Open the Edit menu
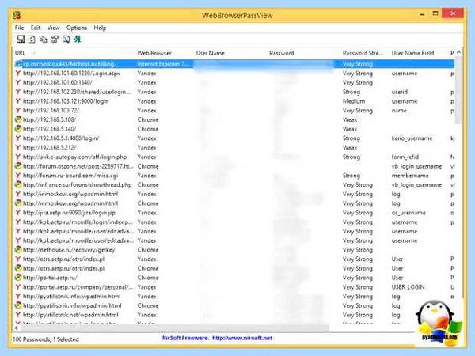The height and width of the screenshot is (356, 475). [x=36, y=28]
